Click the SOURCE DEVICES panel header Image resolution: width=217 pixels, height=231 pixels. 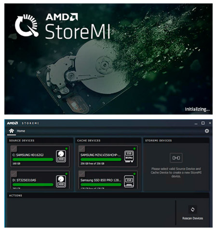pos(40,140)
